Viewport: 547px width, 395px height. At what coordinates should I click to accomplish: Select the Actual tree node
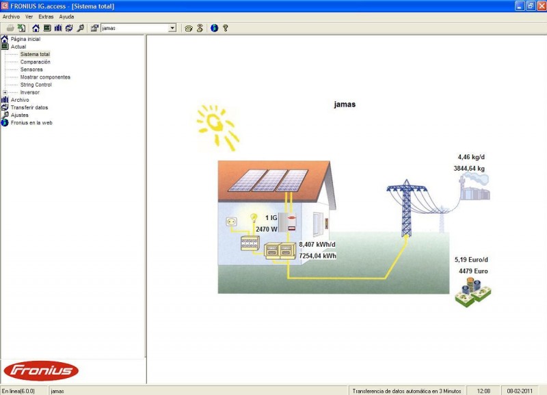point(18,46)
